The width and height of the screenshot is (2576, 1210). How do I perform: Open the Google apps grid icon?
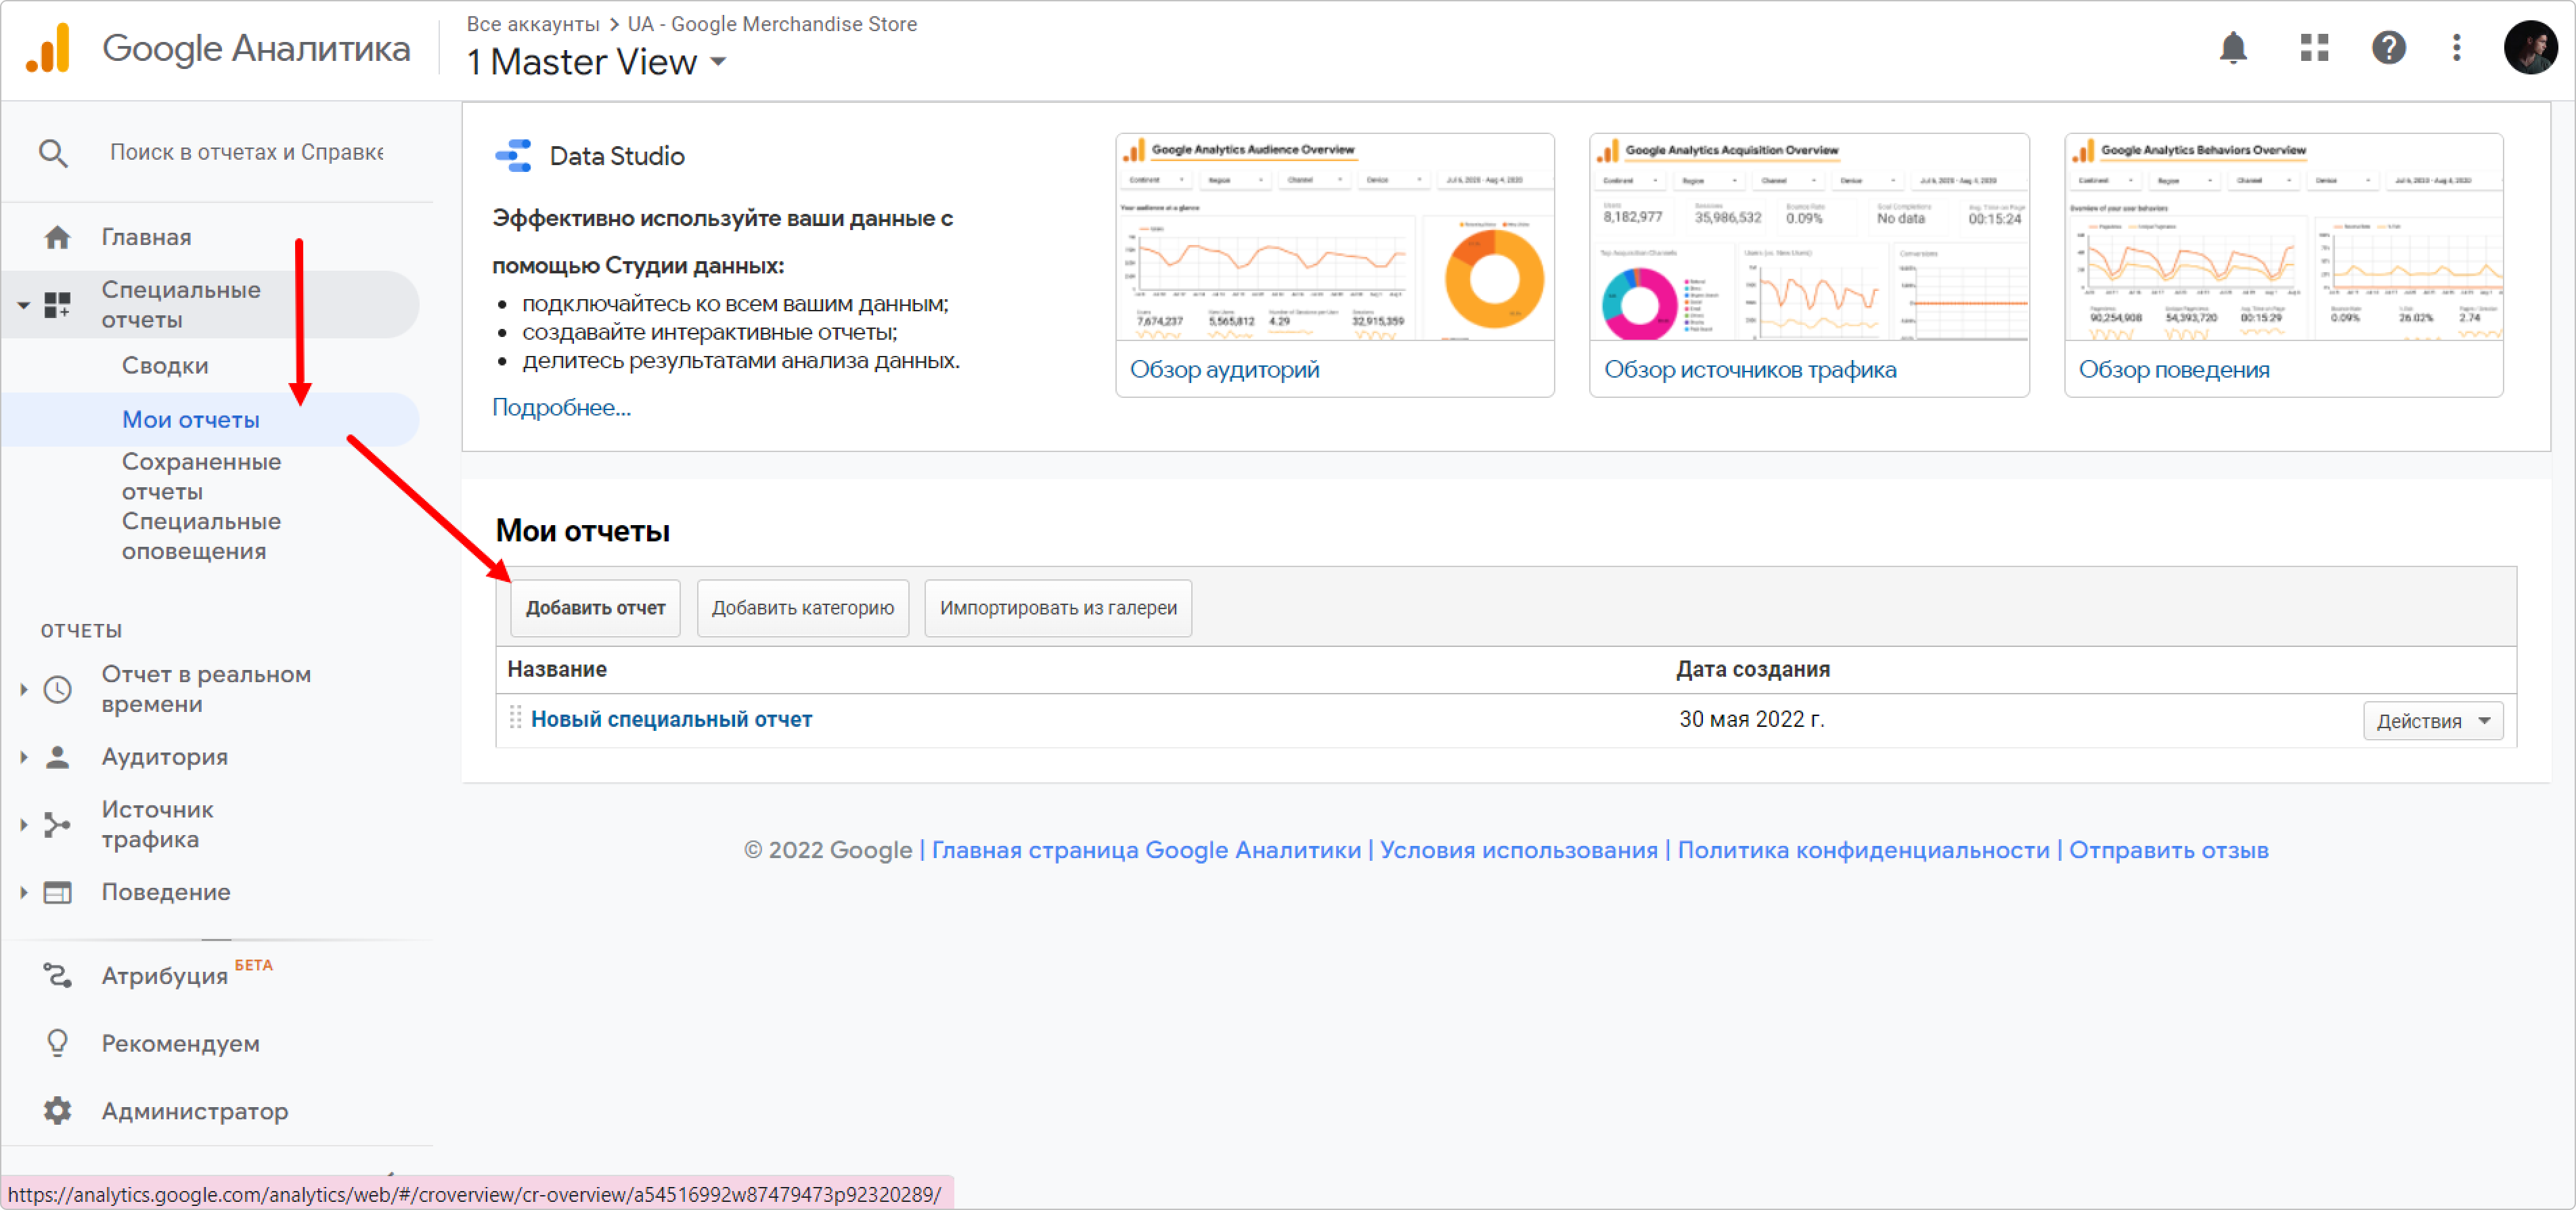2314,47
